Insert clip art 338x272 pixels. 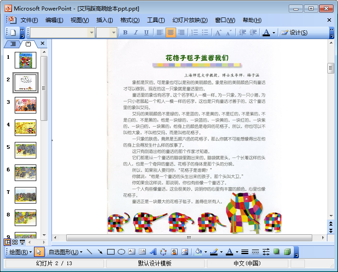point(174,251)
